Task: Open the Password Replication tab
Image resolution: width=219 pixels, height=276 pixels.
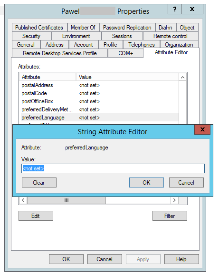Action: click(x=127, y=28)
